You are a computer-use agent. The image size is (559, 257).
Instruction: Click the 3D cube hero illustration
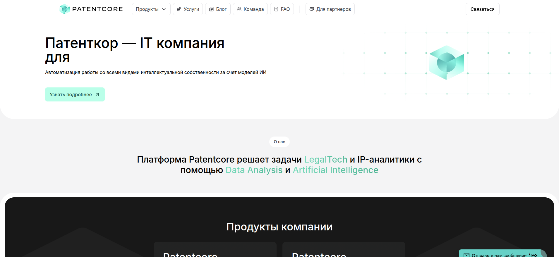[447, 63]
